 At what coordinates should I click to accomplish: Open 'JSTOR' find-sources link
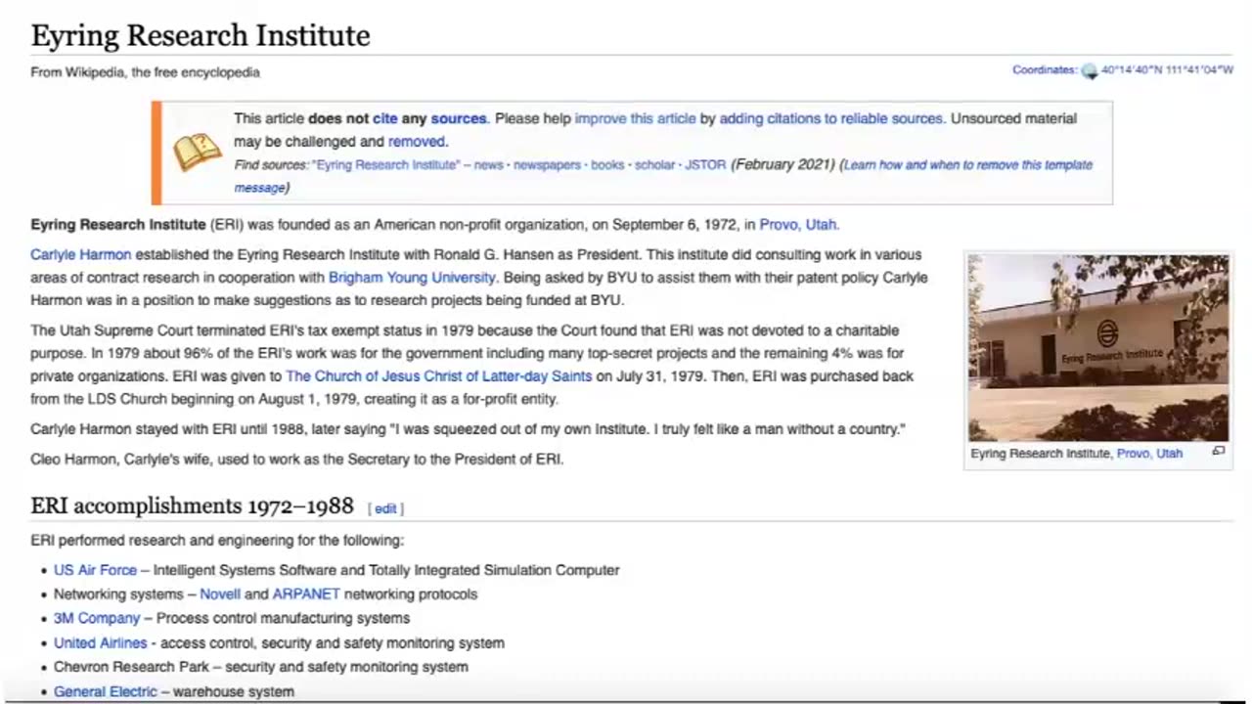[x=705, y=165]
